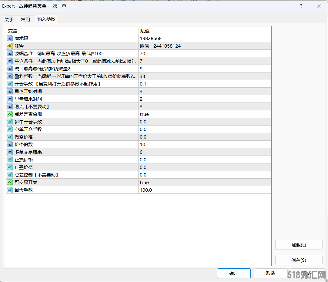Select the text 'ab' icon beside 注释

[9, 46]
